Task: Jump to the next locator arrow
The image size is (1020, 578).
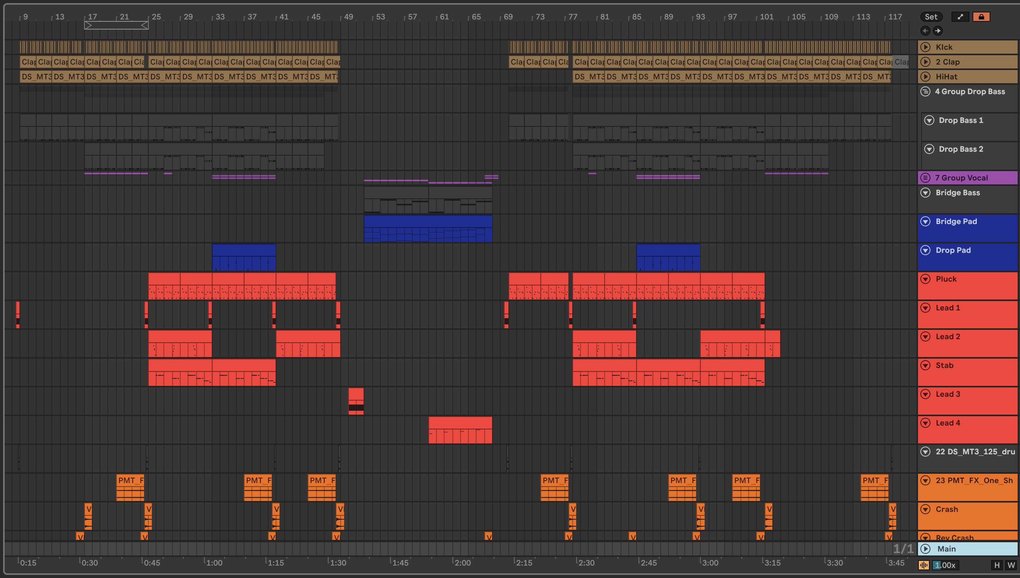Action: point(938,31)
